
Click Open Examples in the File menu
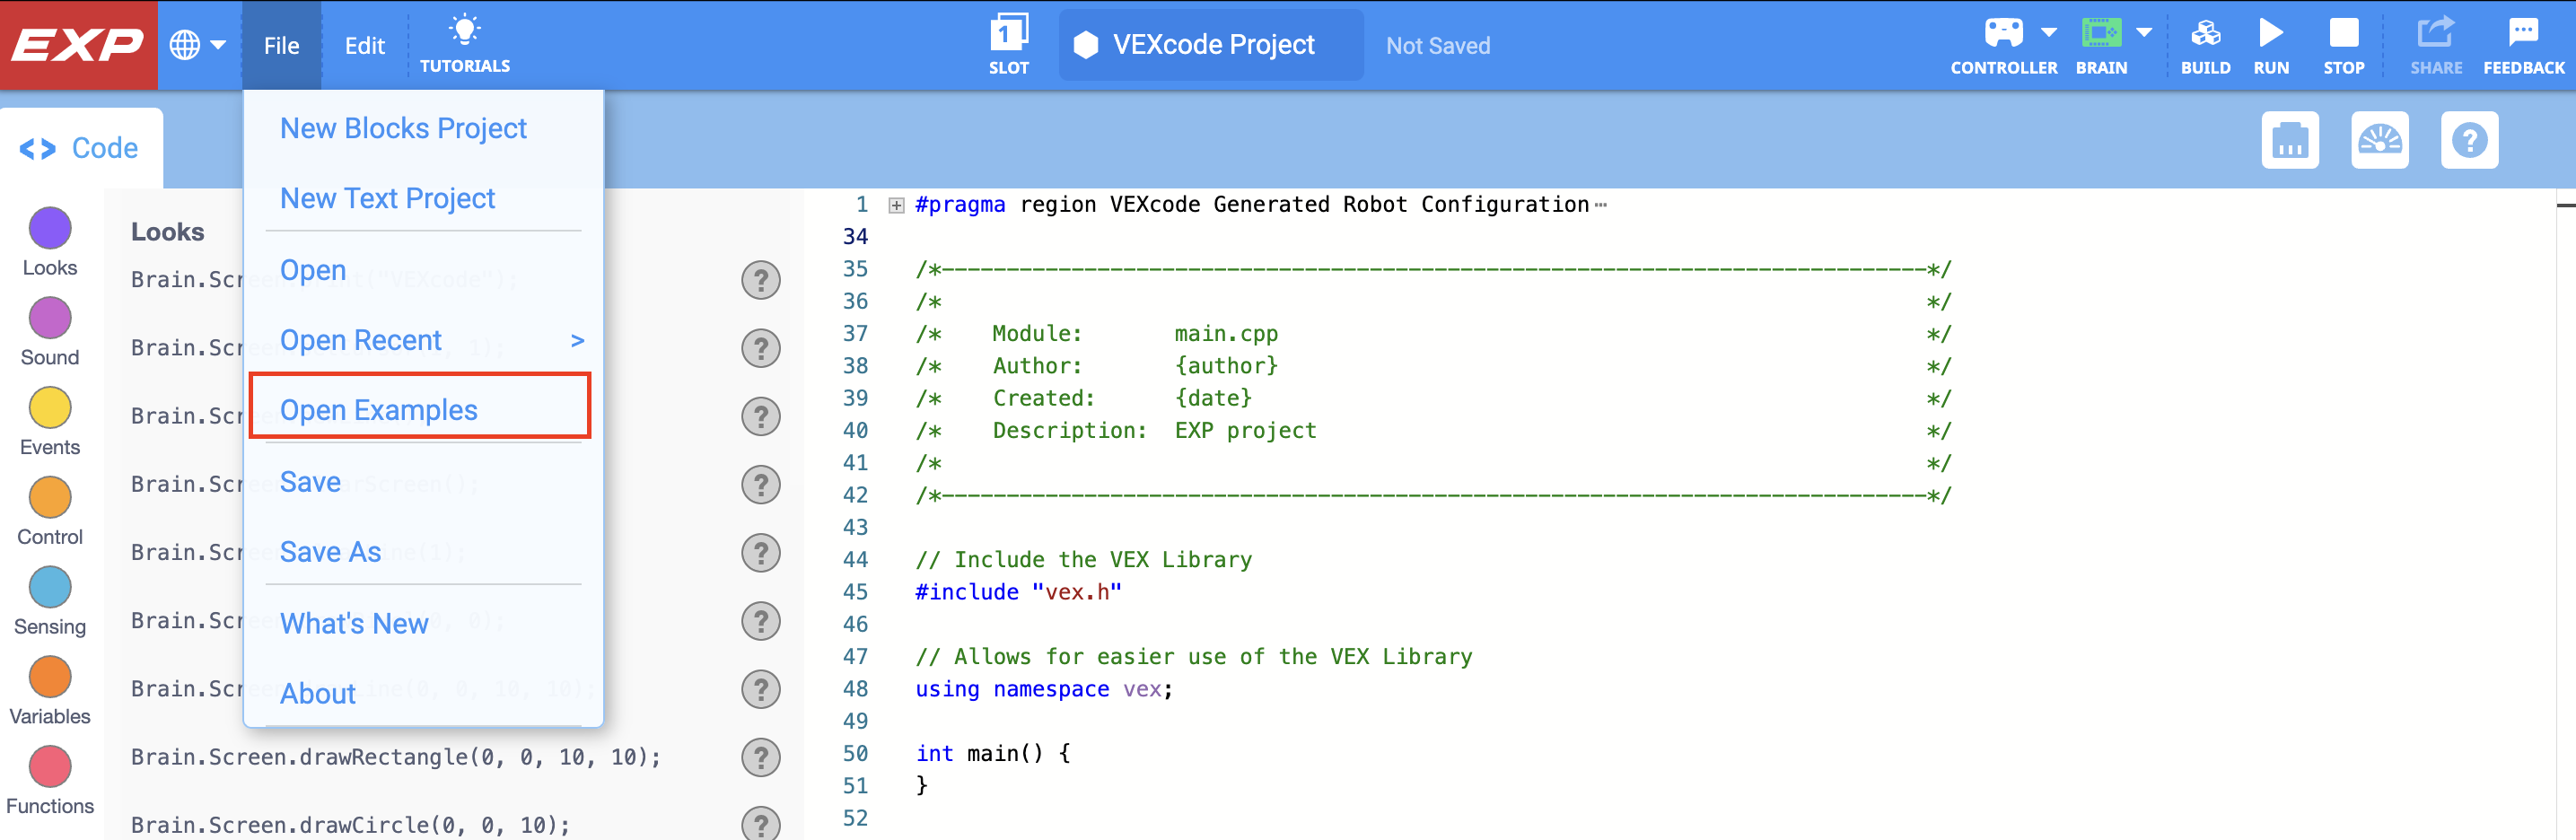click(x=379, y=409)
